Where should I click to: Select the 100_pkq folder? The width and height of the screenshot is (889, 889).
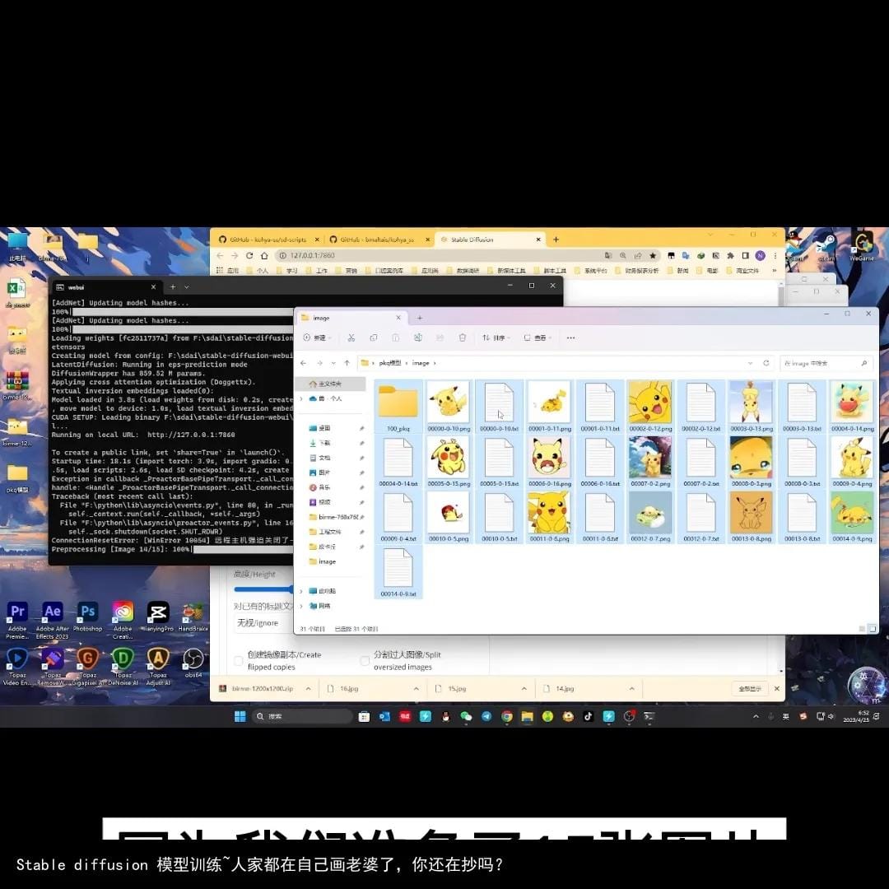(398, 407)
